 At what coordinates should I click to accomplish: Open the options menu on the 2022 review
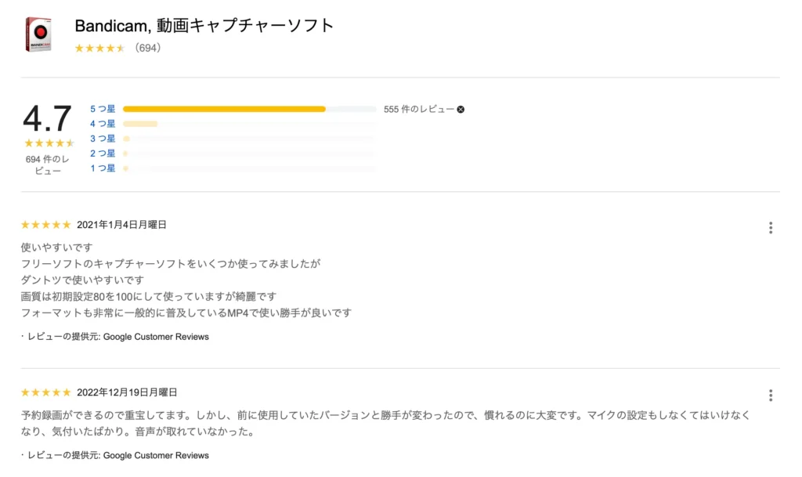[771, 395]
